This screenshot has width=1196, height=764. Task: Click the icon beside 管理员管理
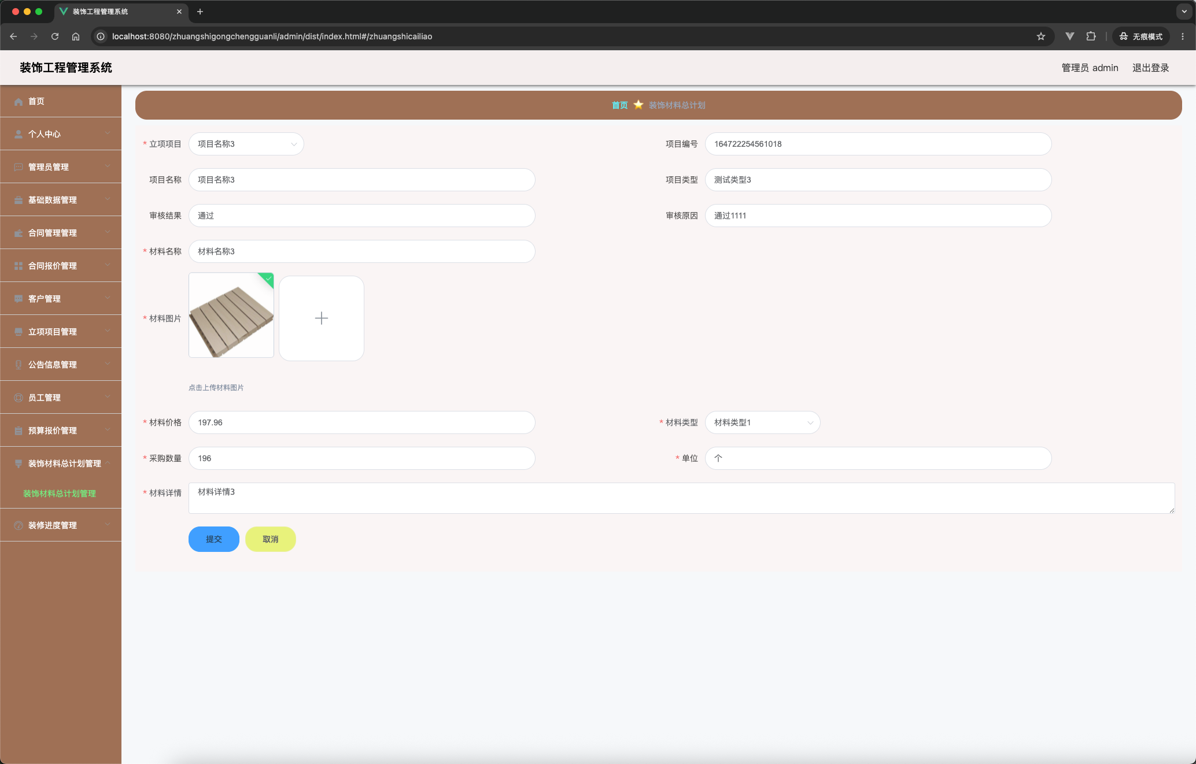click(19, 167)
